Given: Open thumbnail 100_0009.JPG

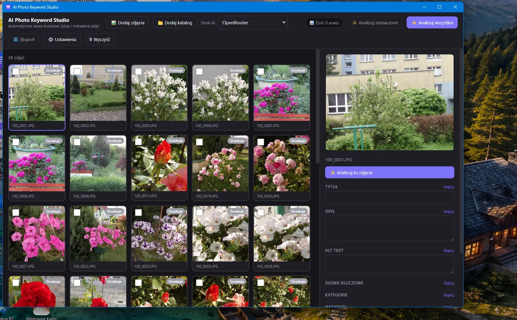Looking at the screenshot, I should coord(98,168).
